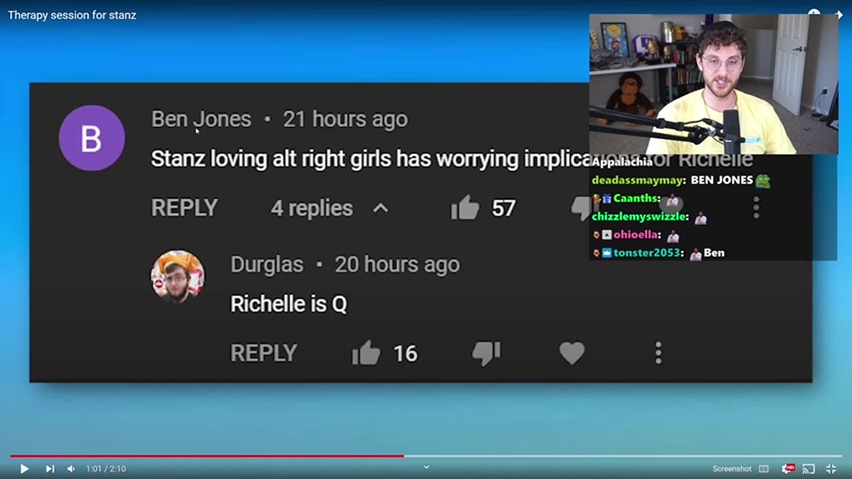Viewport: 852px width, 479px height.
Task: Open more options on Ben Jones comment
Action: tap(756, 208)
